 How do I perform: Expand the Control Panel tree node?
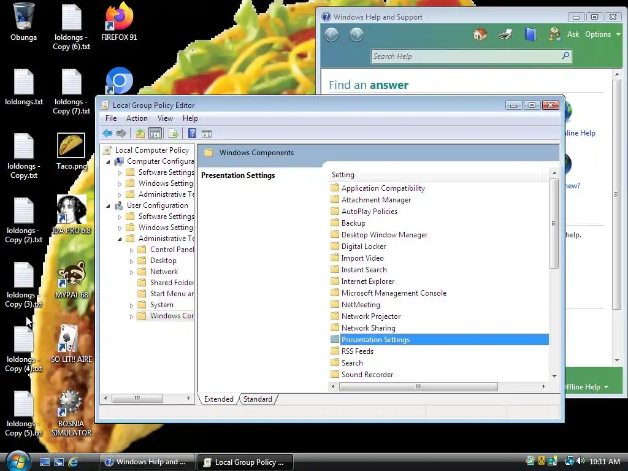pos(131,250)
